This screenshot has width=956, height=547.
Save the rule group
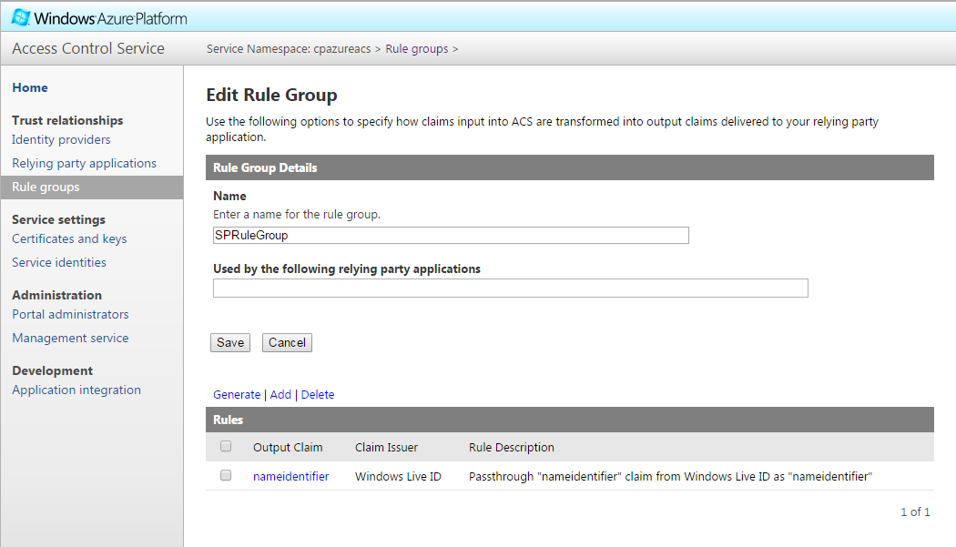(x=230, y=343)
